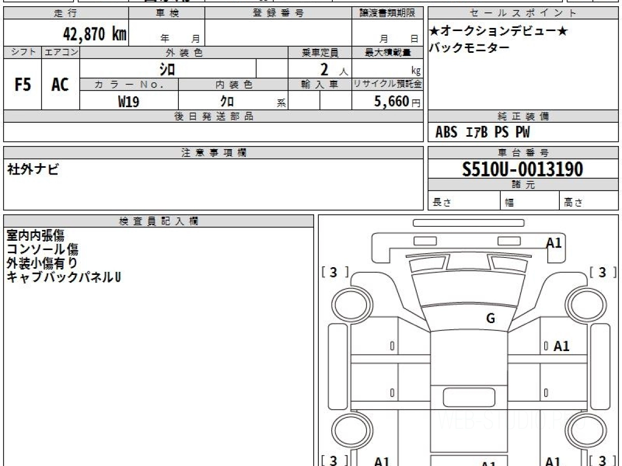Click the 長さ dimension cell
This screenshot has height=466, width=622.
(464, 201)
